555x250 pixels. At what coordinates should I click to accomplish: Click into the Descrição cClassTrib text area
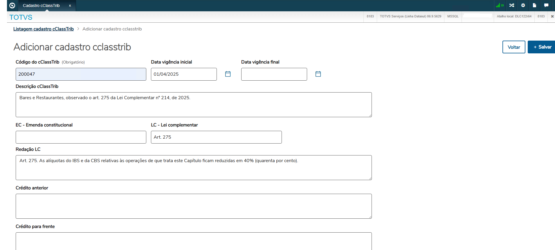pyautogui.click(x=194, y=105)
